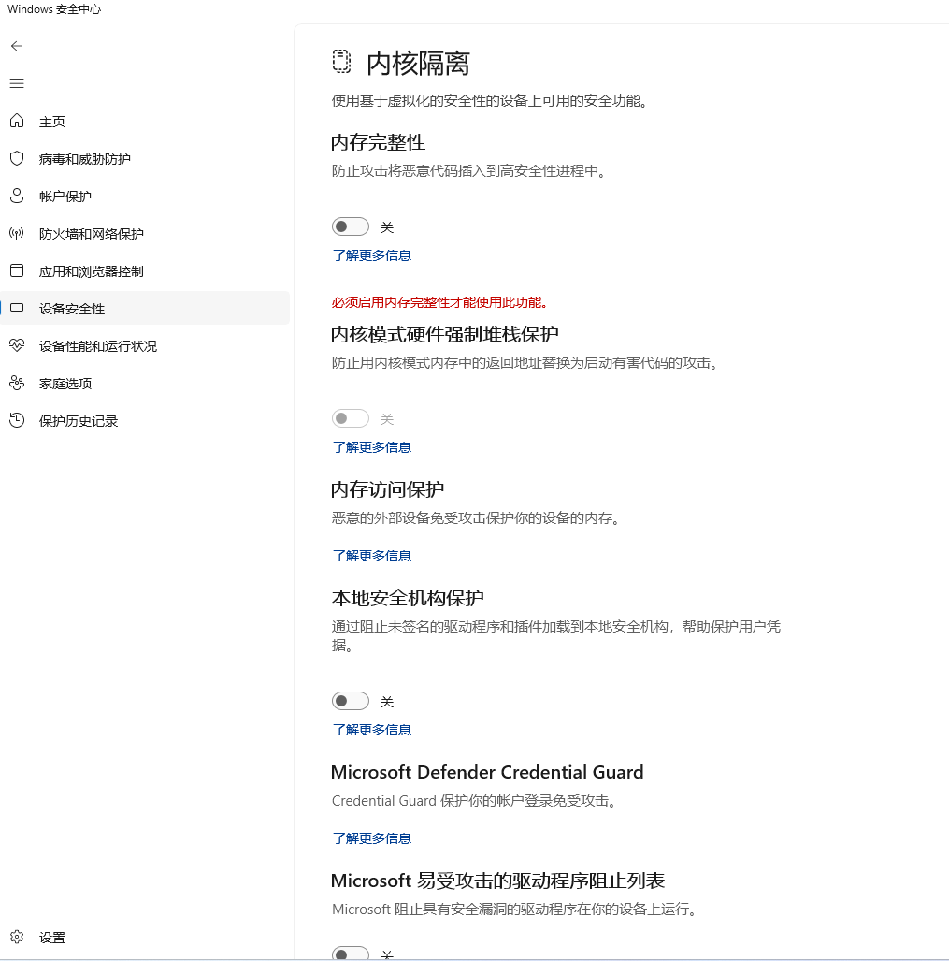This screenshot has height=961, width=949.
Task: Click the clock icon for 保护历史记录
Action: pyautogui.click(x=17, y=420)
